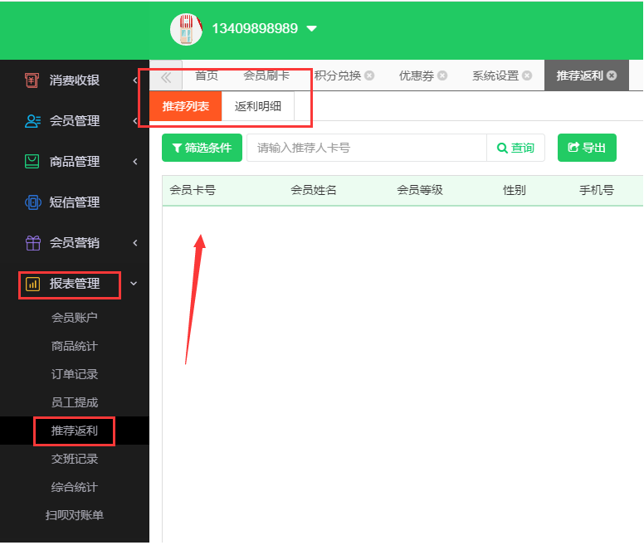Screen dimensions: 644x550
Task: Focus the 请输入推荐人卡号 search field
Action: tap(366, 148)
